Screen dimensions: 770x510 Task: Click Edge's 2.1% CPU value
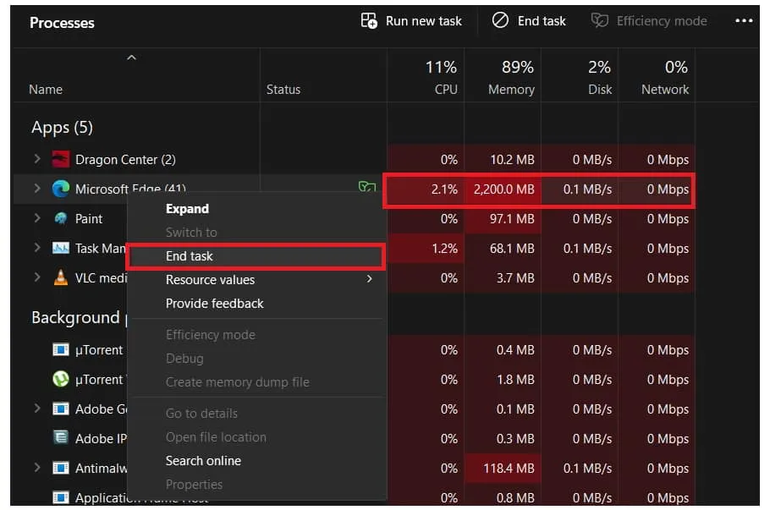click(444, 189)
